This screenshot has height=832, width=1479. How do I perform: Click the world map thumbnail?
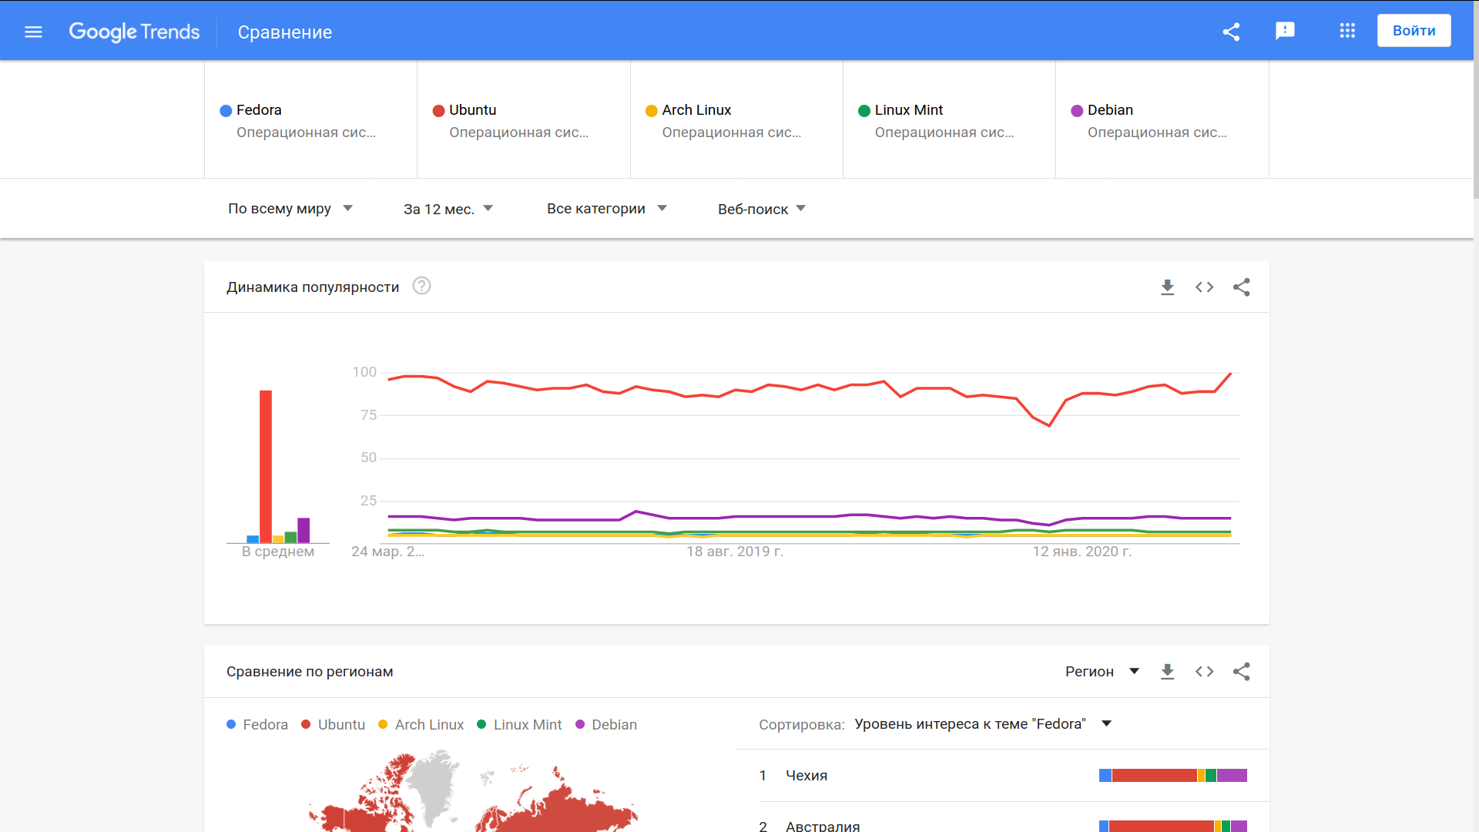pyautogui.click(x=473, y=791)
